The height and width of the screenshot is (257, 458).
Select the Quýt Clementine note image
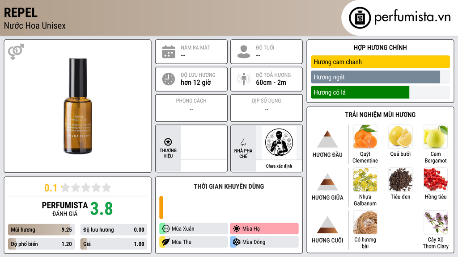pos(365,137)
